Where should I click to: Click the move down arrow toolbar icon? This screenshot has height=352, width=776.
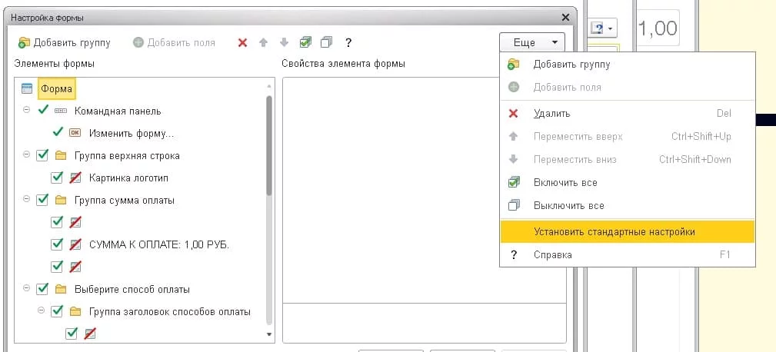pos(284,42)
